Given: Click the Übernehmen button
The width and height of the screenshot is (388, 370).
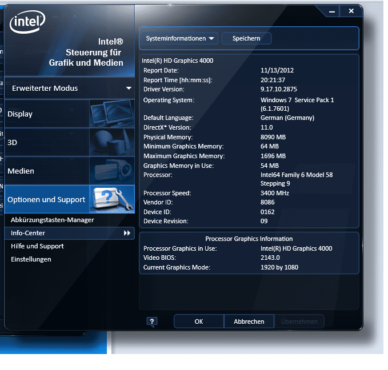Looking at the screenshot, I should 299,321.
